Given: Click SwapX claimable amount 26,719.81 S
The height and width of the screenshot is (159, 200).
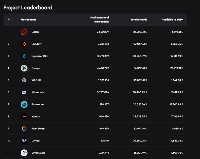Looking at the screenshot, I should tap(177, 68).
